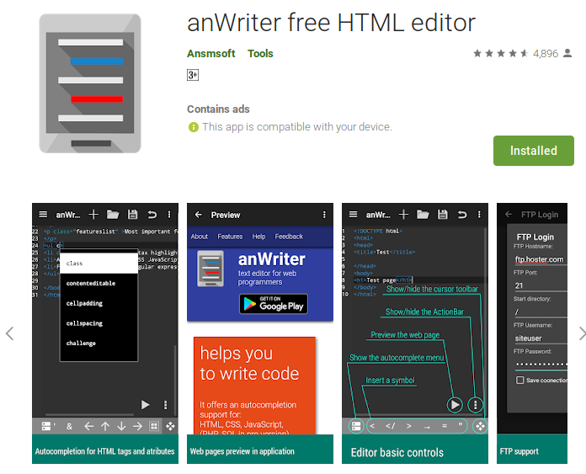Click hamburger menu in Editor controls screenshot
Screen dimensions: 586x474
point(353,214)
